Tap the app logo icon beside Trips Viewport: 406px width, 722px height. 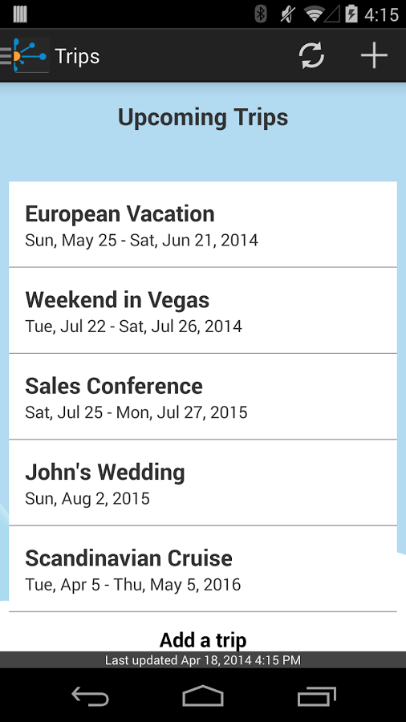coord(30,55)
